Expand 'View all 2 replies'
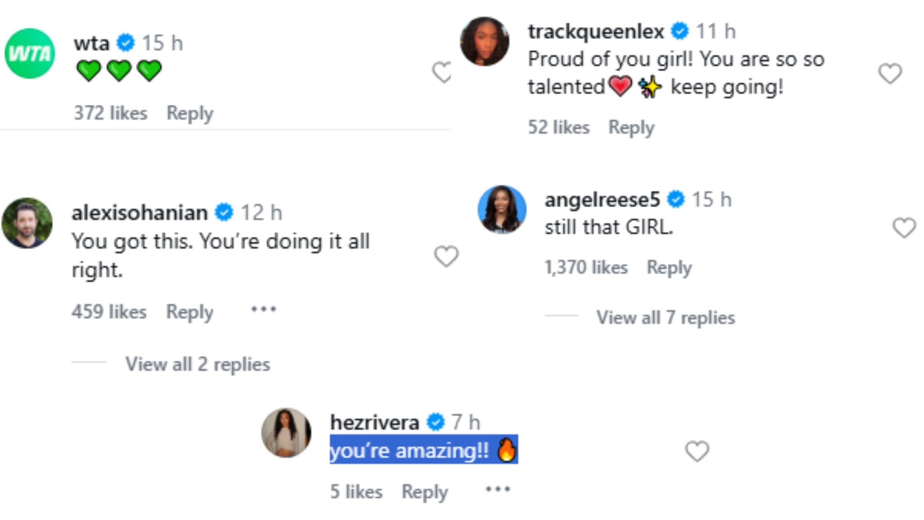The image size is (924, 520). click(197, 364)
